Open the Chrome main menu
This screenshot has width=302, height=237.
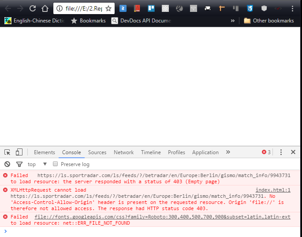[292, 8]
